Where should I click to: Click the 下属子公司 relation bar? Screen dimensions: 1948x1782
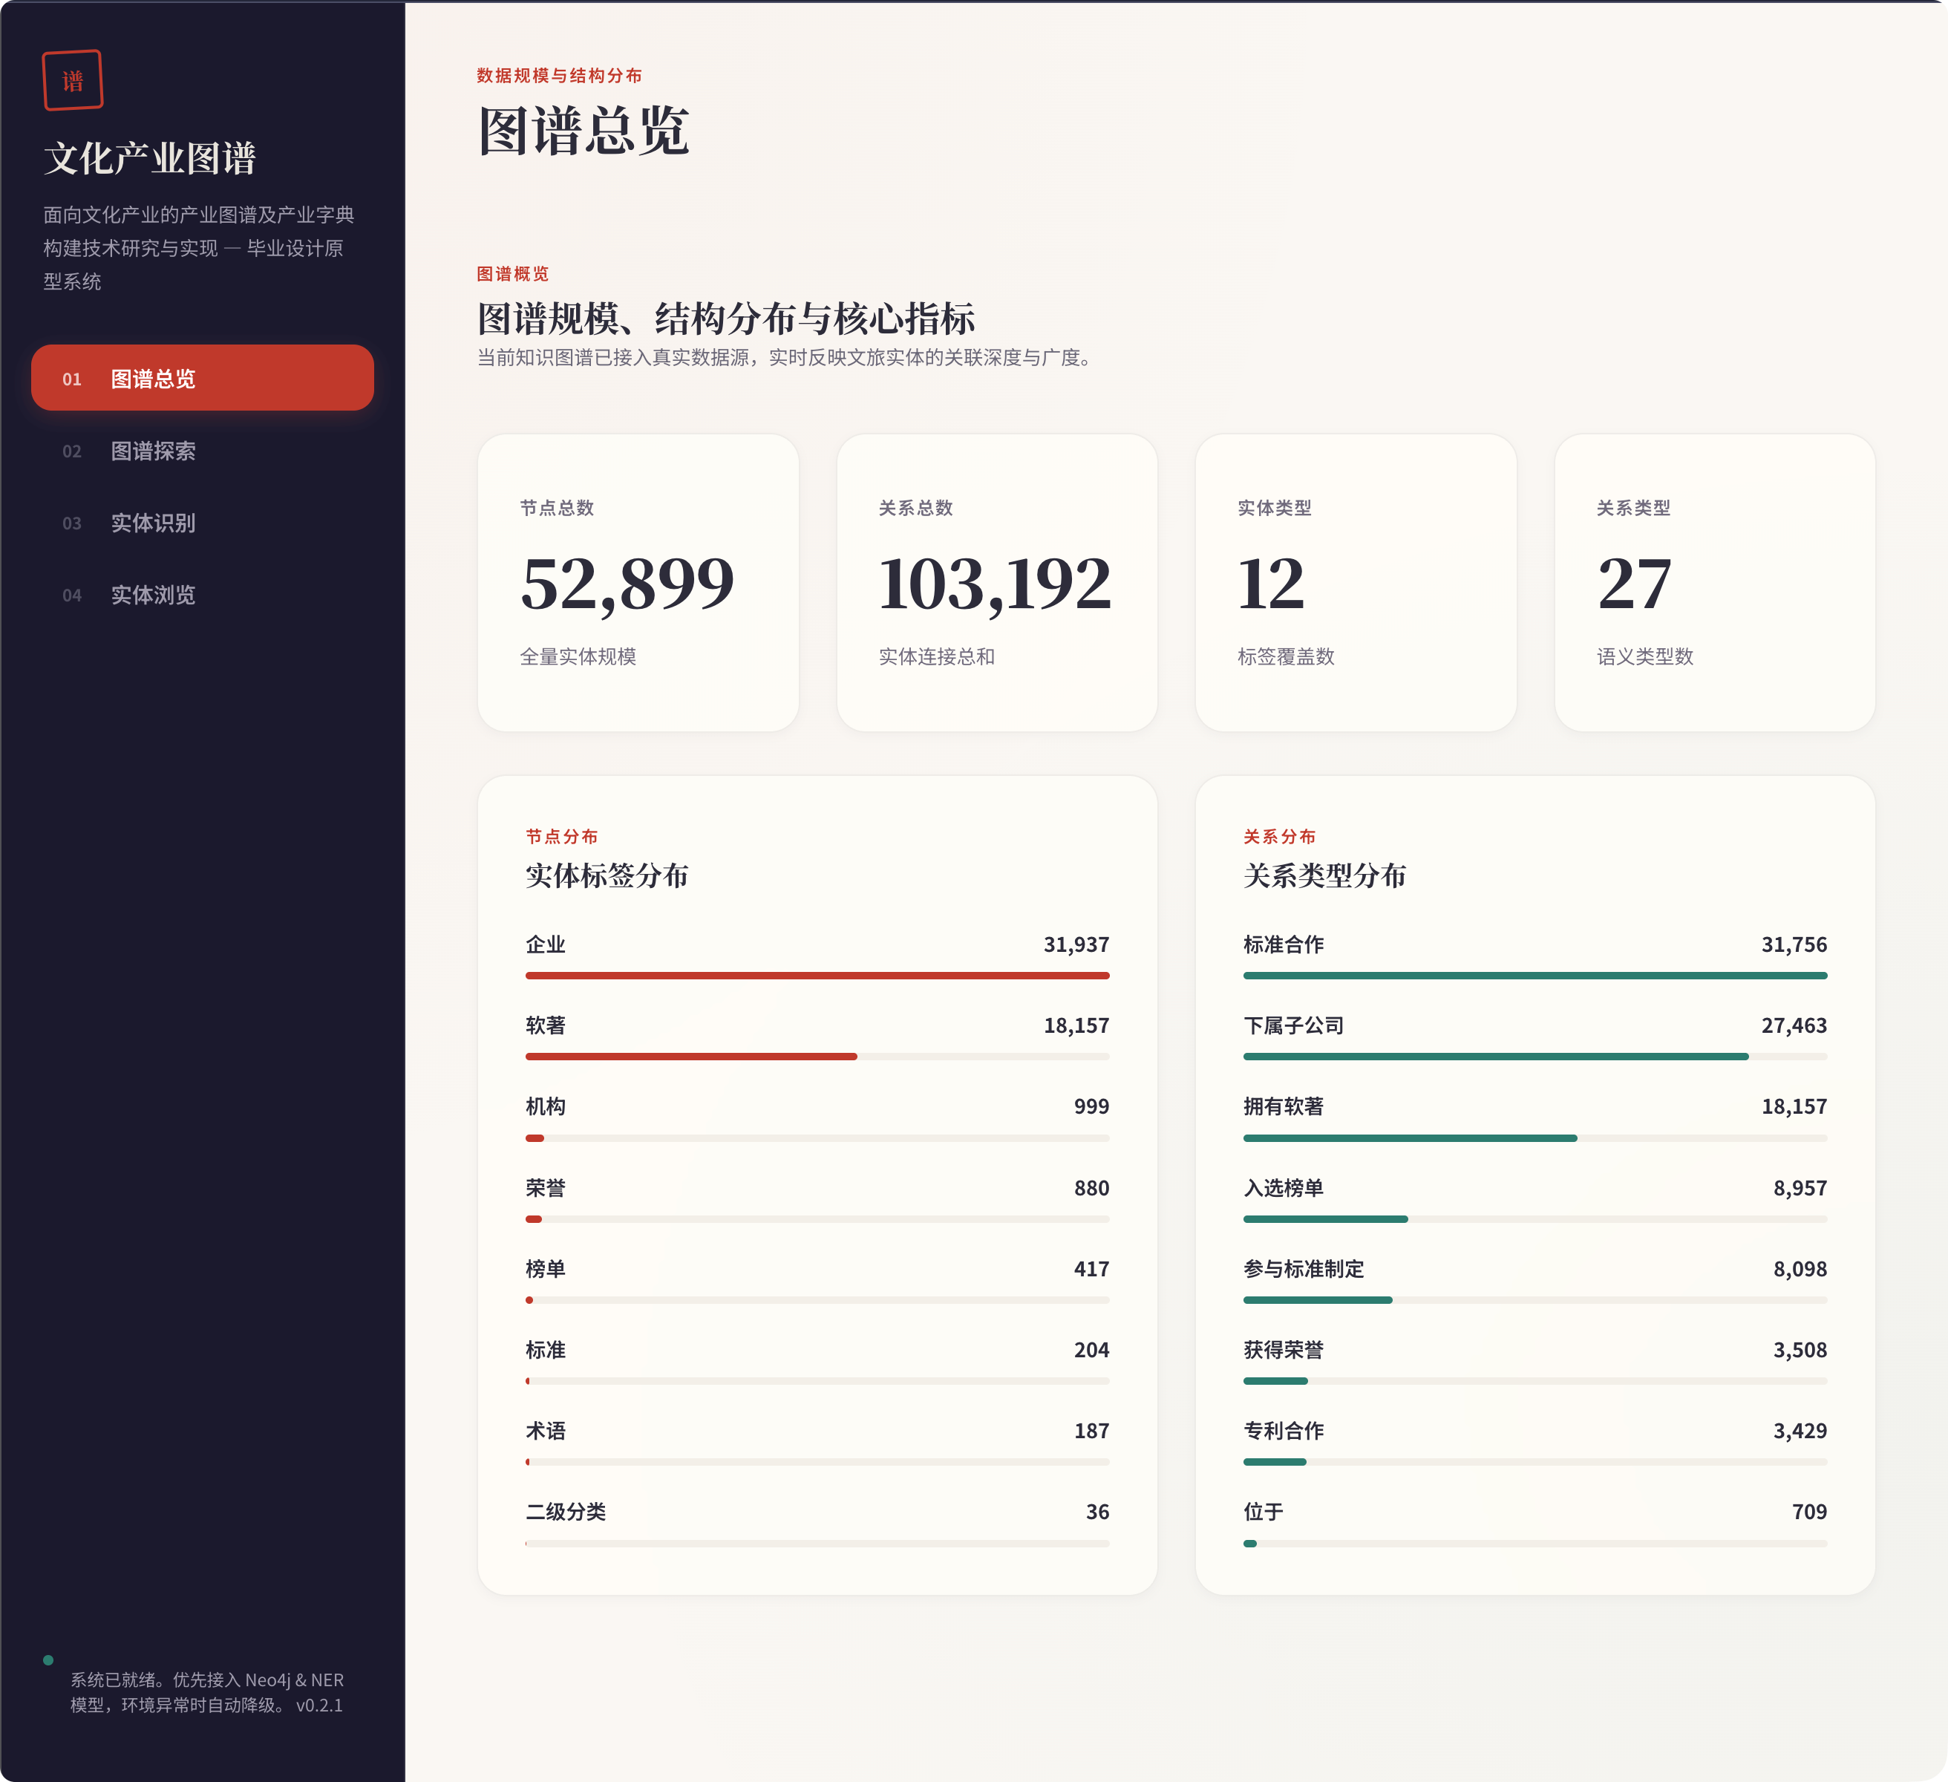tap(1495, 1057)
